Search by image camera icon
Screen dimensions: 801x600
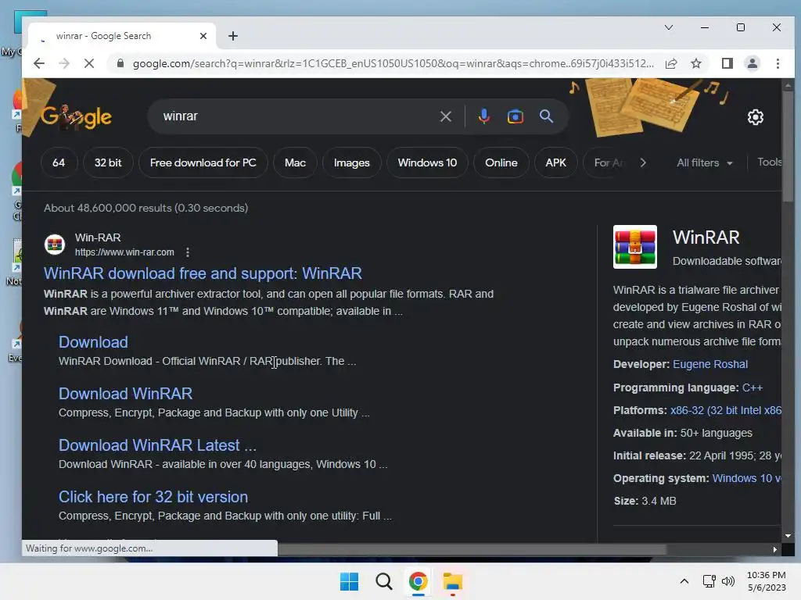(515, 116)
